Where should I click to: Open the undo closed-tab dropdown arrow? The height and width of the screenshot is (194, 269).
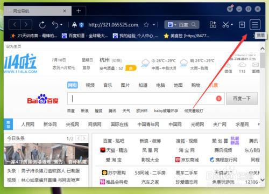(x=61, y=25)
